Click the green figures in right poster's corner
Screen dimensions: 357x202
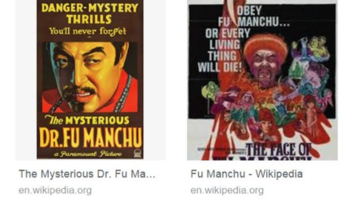(x=311, y=48)
